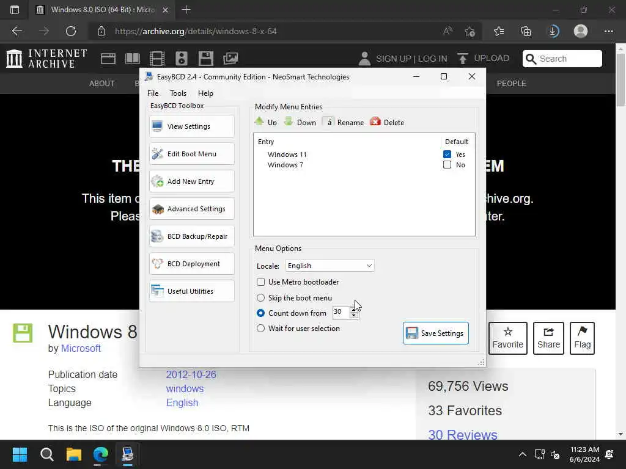The image size is (626, 469).
Task: Open Read aloud icon in address bar
Action: [448, 31]
